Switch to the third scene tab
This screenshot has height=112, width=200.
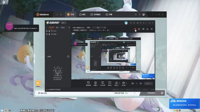pos(63,27)
